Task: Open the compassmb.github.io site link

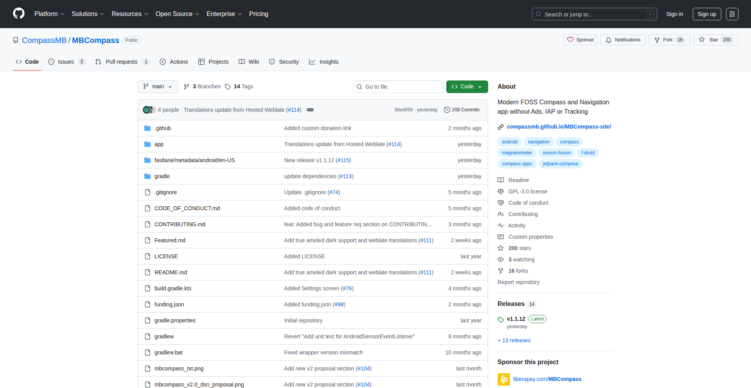Action: [559, 127]
